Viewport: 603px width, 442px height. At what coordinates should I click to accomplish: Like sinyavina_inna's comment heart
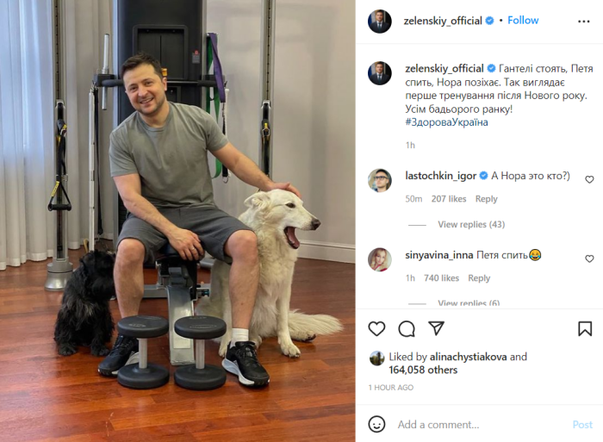(589, 258)
